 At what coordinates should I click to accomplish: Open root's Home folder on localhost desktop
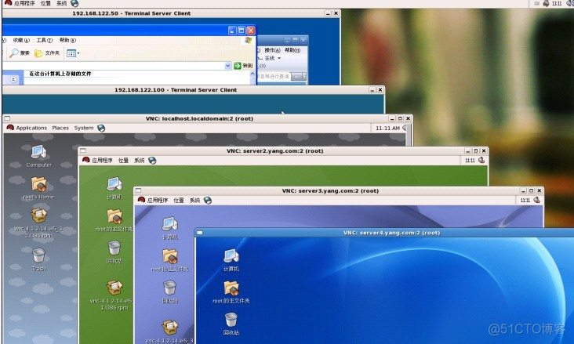click(x=38, y=184)
